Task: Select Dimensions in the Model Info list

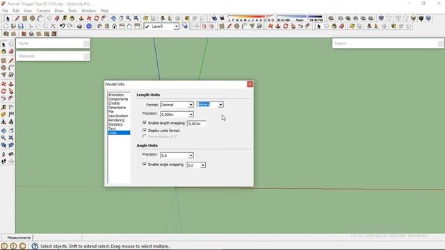Action: click(117, 108)
